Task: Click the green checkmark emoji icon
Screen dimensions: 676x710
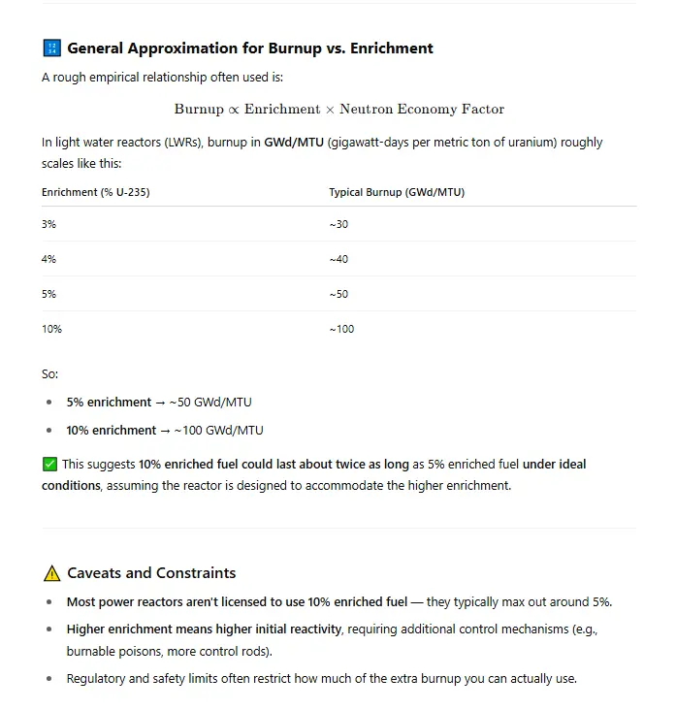Action: (x=50, y=465)
